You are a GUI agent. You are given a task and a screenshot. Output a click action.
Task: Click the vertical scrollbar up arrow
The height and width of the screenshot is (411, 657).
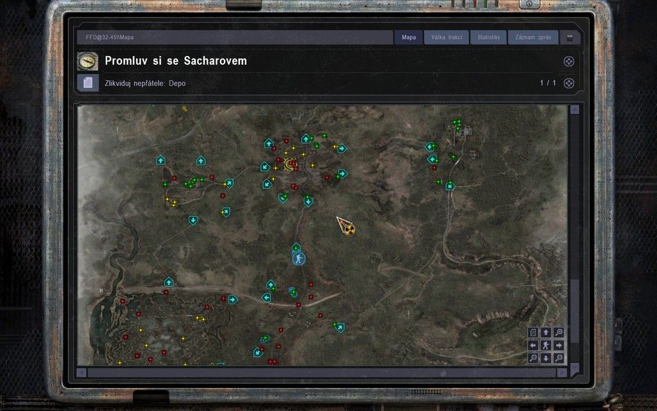(x=574, y=110)
